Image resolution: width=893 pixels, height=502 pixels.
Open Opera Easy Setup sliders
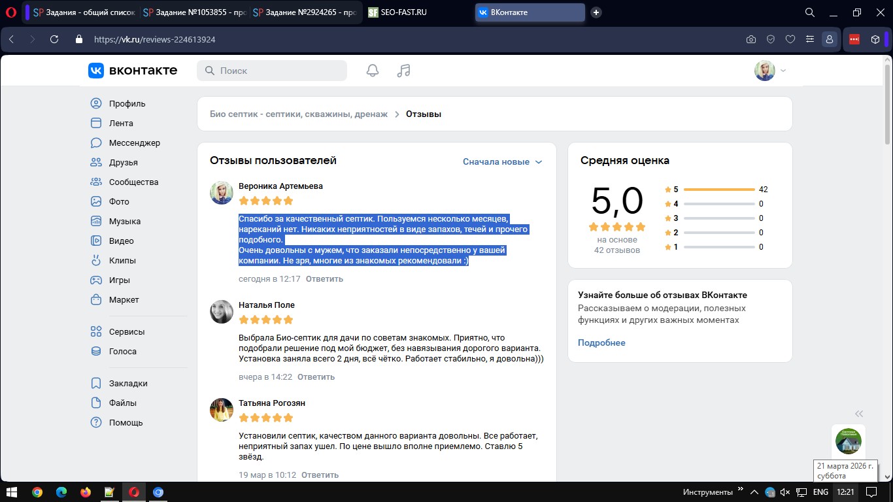click(810, 39)
